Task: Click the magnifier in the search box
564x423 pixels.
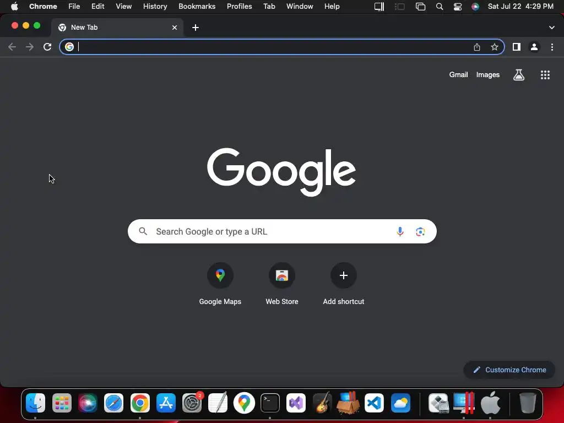Action: (143, 231)
